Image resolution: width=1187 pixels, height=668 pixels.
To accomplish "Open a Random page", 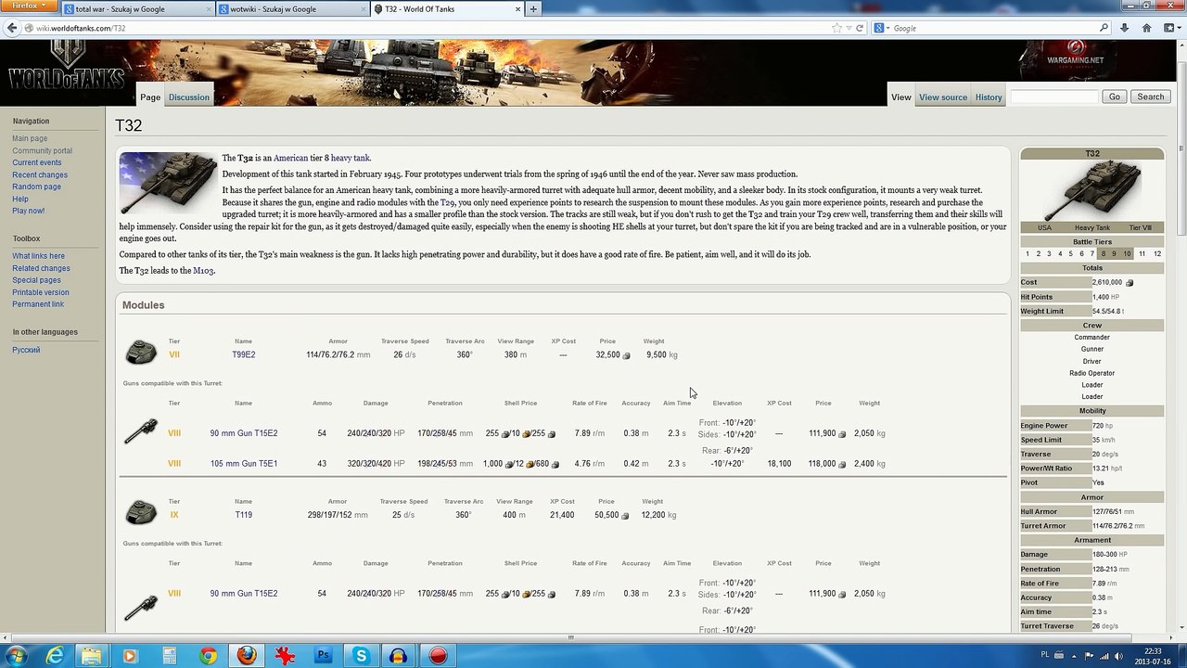I will [x=37, y=186].
